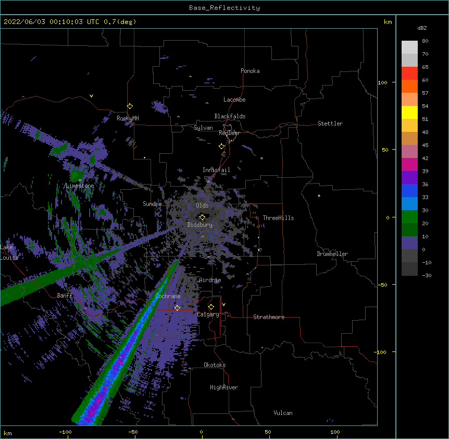
Task: Click the Banff label
Action: pos(65,296)
